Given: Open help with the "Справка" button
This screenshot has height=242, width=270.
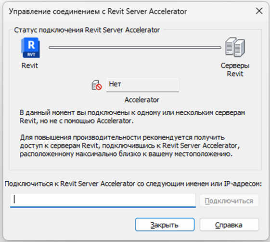Looking at the screenshot, I should (x=229, y=225).
